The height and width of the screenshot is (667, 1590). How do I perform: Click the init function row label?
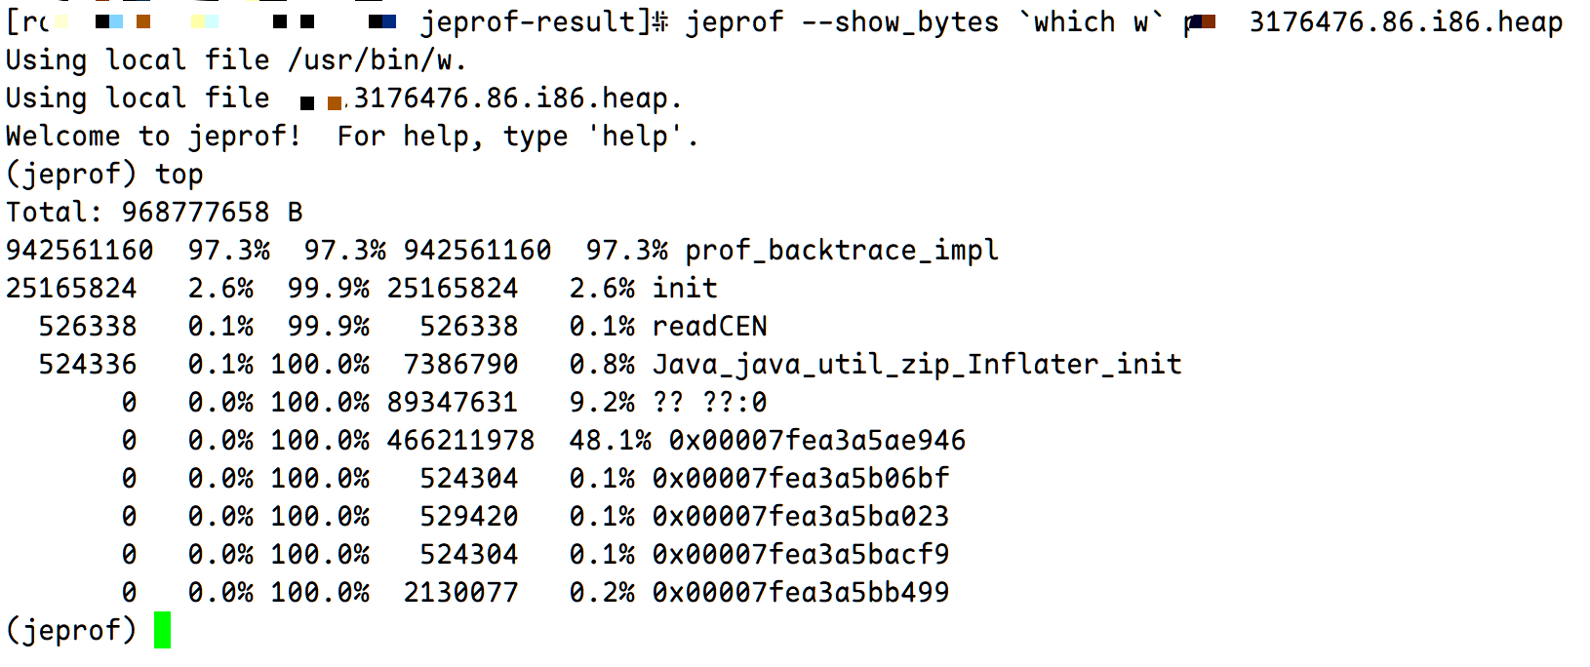tap(685, 288)
